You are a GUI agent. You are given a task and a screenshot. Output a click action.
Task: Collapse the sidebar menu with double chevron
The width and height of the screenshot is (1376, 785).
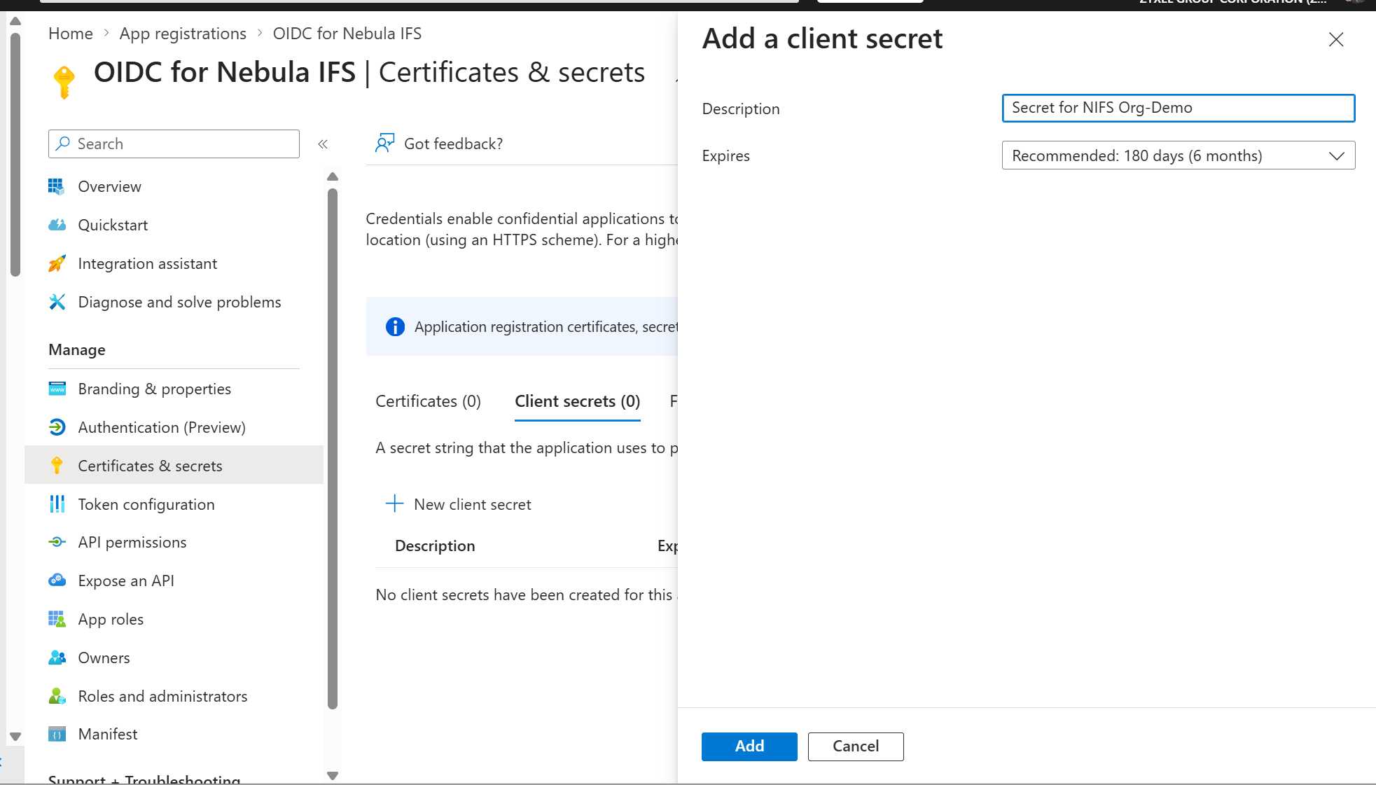(x=323, y=144)
